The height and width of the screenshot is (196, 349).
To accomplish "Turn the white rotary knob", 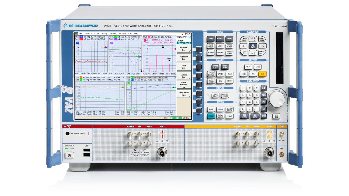I will (276, 98).
